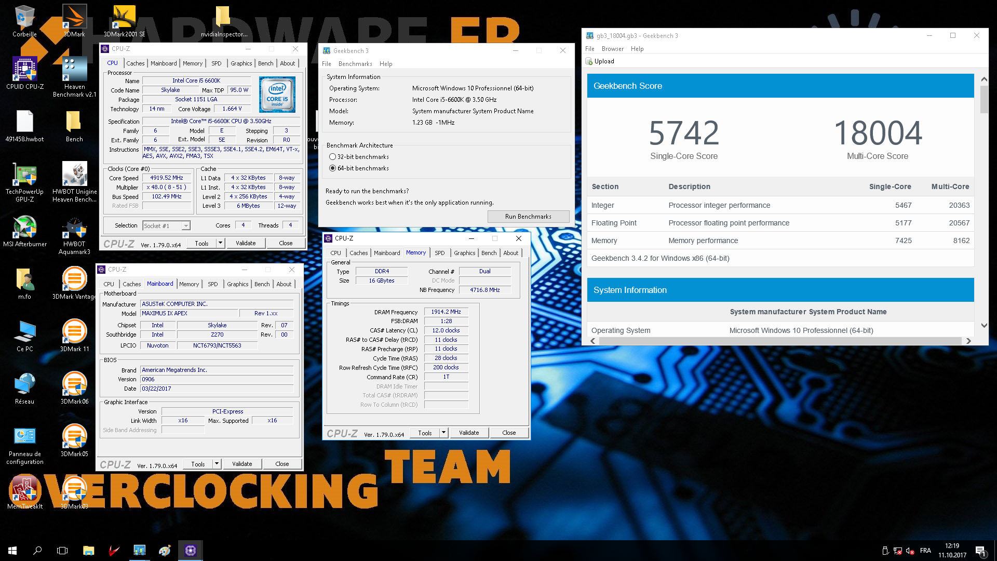Click the FRA language indicator
Viewport: 997px width, 561px height.
[925, 551]
